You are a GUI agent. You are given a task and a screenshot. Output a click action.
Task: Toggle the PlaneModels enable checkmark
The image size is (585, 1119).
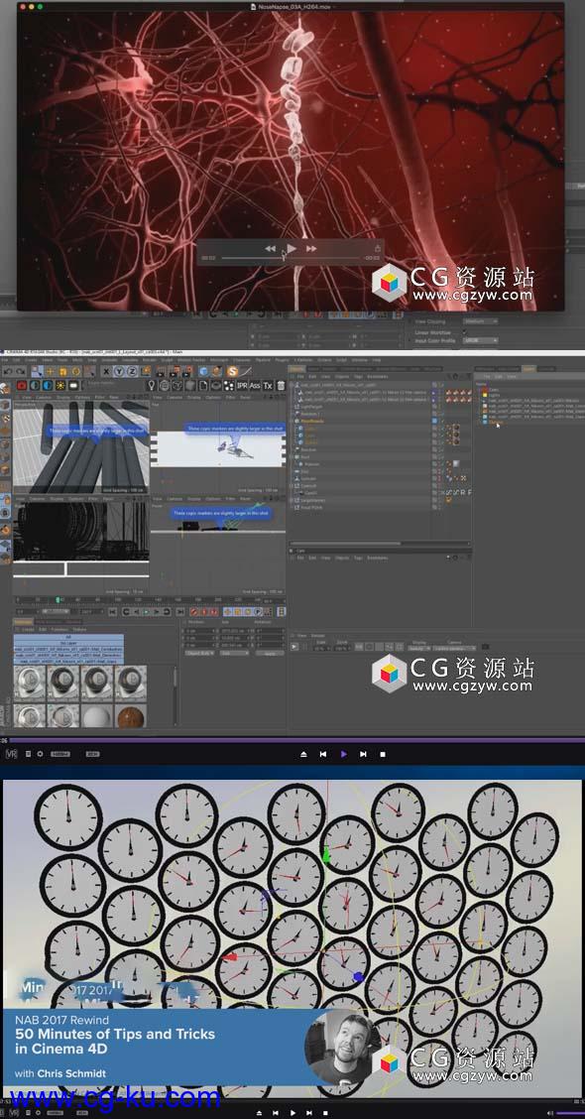[442, 421]
